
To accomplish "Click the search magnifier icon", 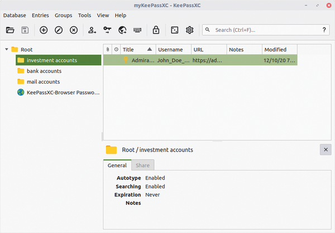I will (208, 30).
